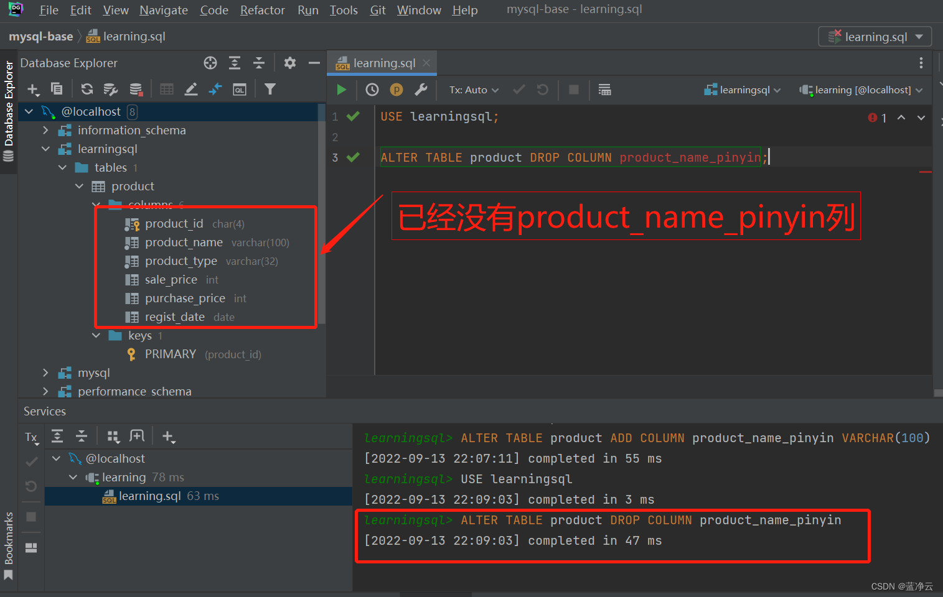The image size is (943, 597).
Task: Collapse all in Services toolbar
Action: (82, 436)
